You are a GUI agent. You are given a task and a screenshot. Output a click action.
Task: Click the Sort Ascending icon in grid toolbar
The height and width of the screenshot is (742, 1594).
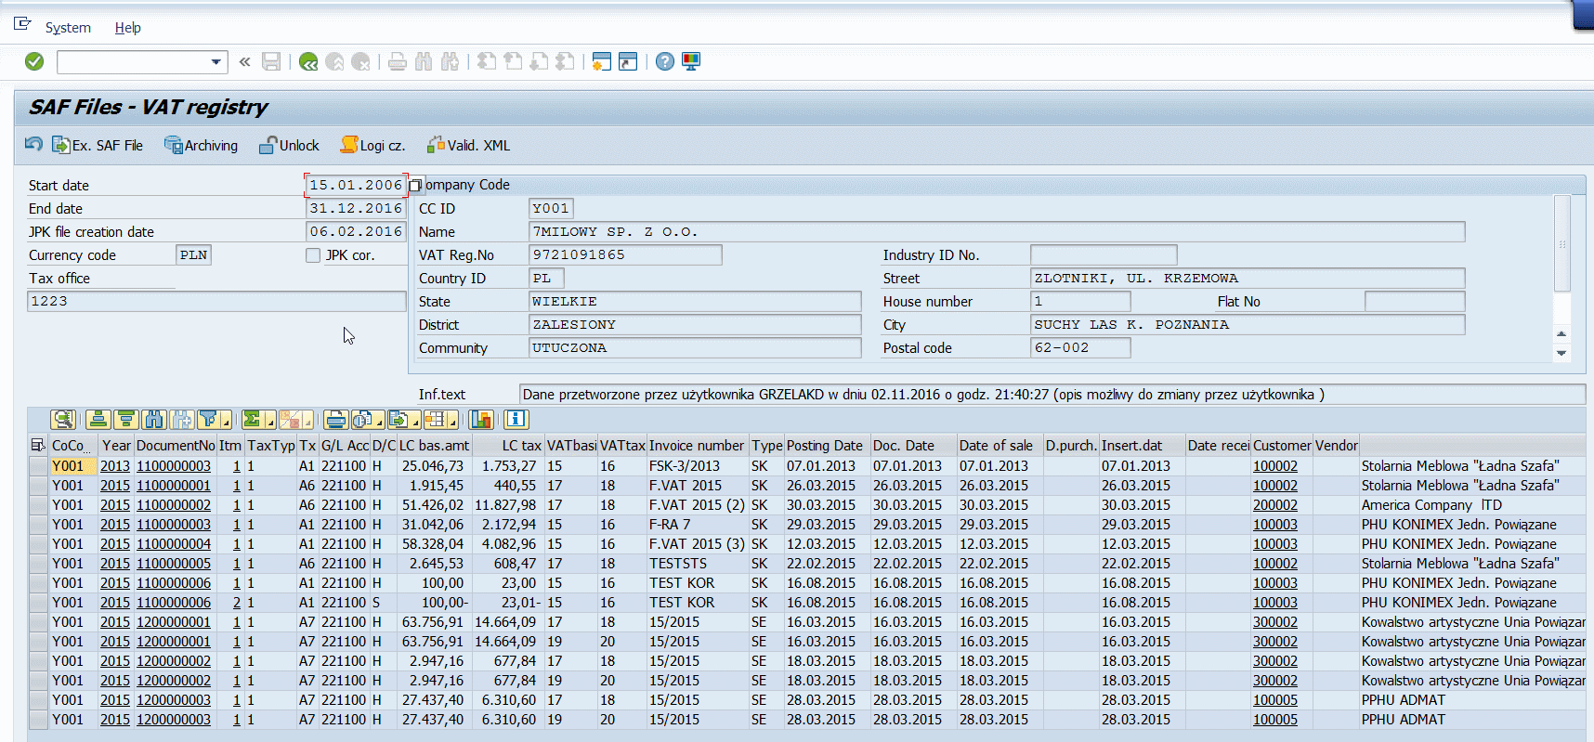(99, 420)
